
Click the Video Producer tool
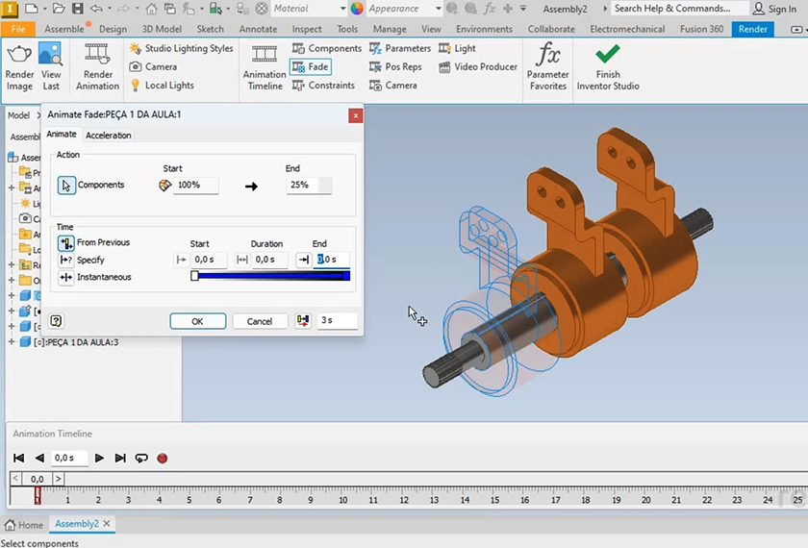pos(478,67)
